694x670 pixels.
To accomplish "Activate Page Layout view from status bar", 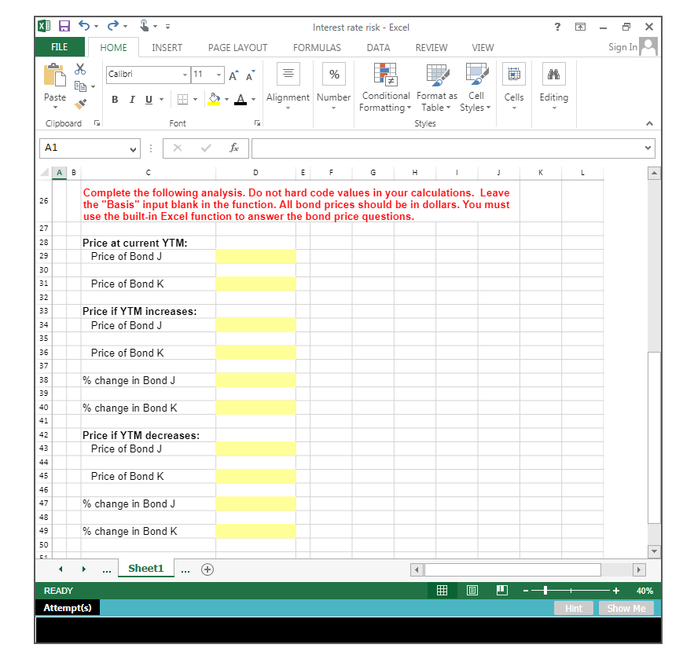I will click(x=472, y=590).
